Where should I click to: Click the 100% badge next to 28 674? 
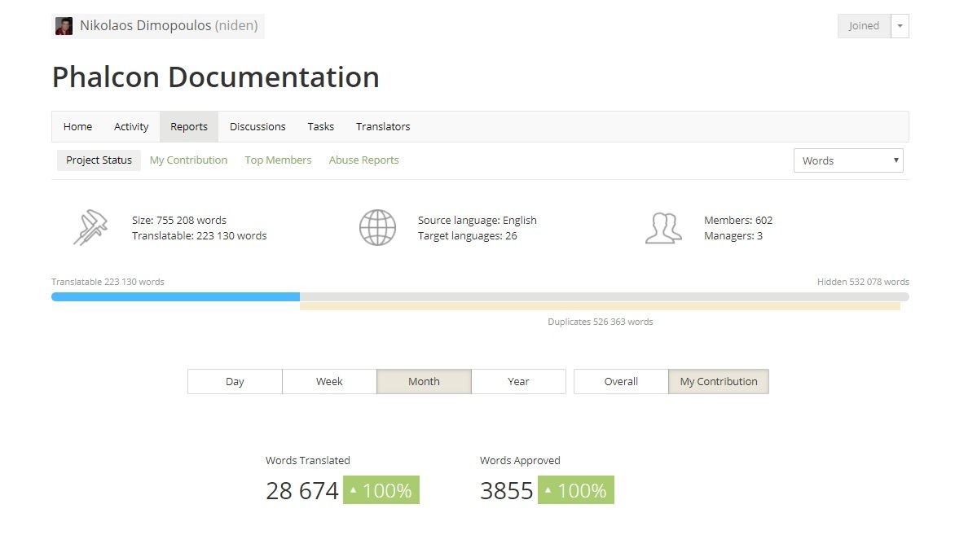click(x=381, y=490)
